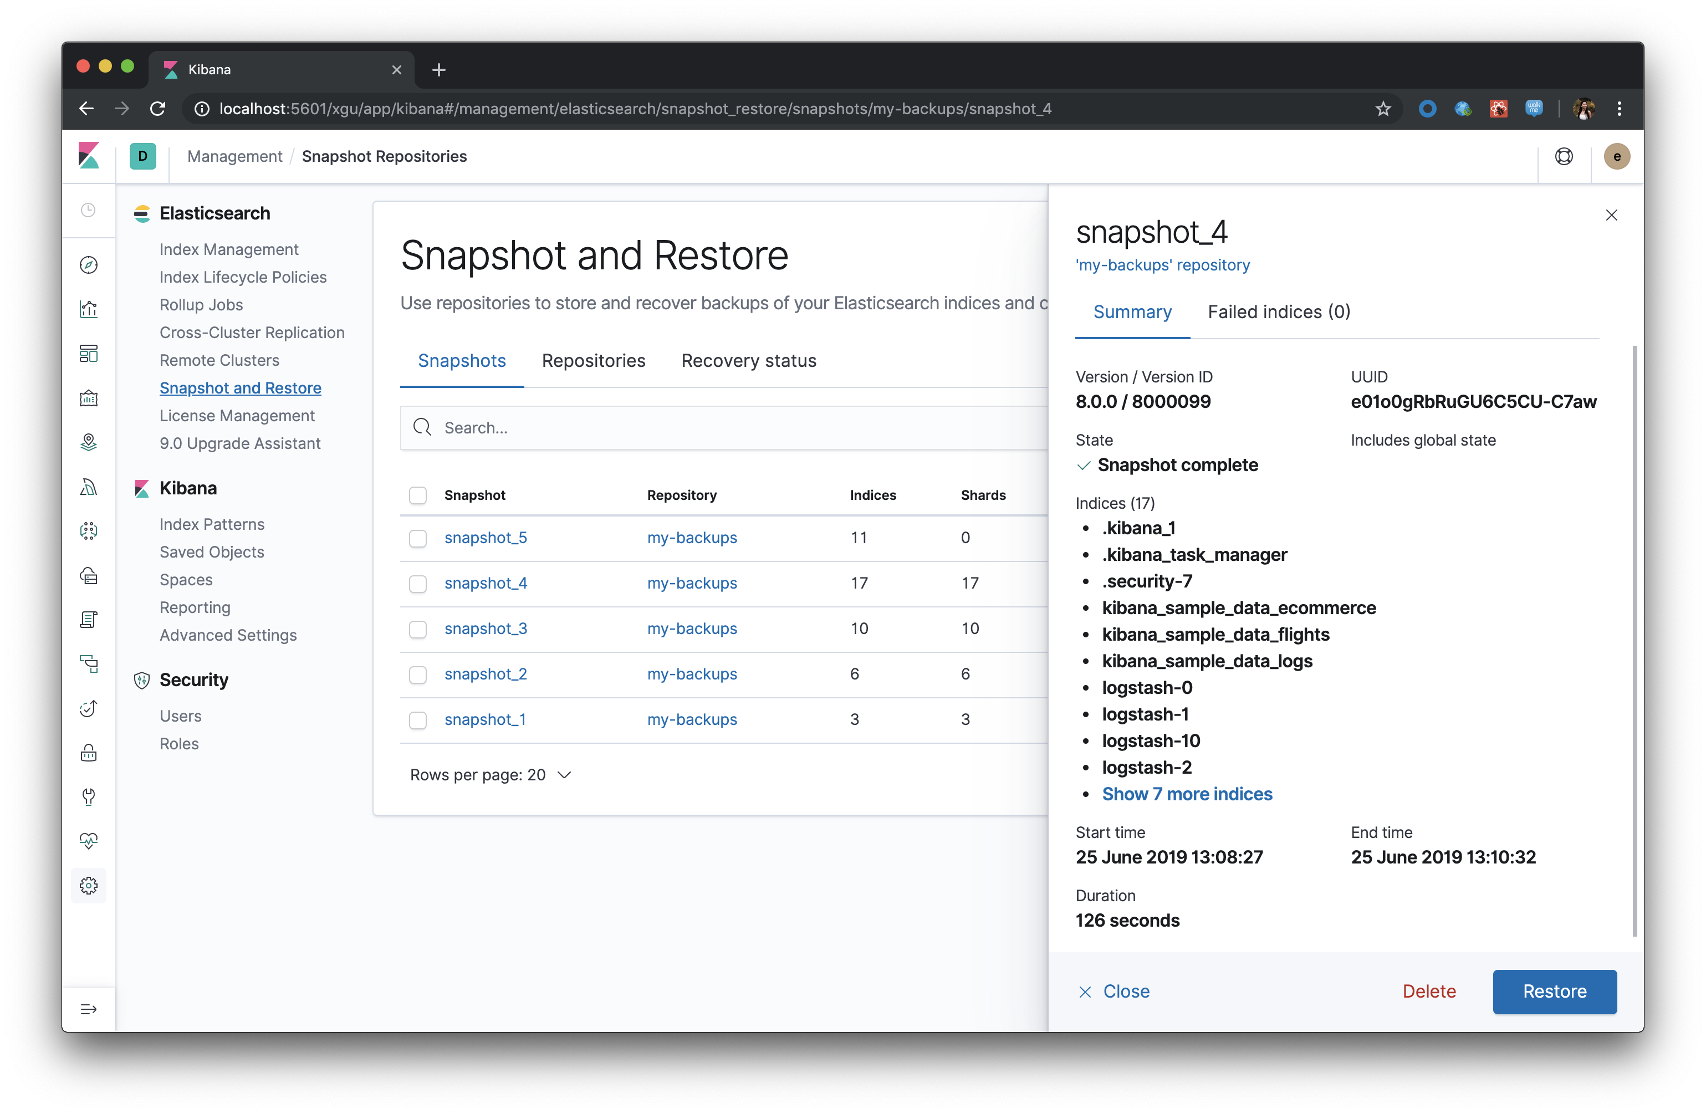The image size is (1706, 1114).
Task: Open Dev Tools wrench icon
Action: tap(88, 796)
